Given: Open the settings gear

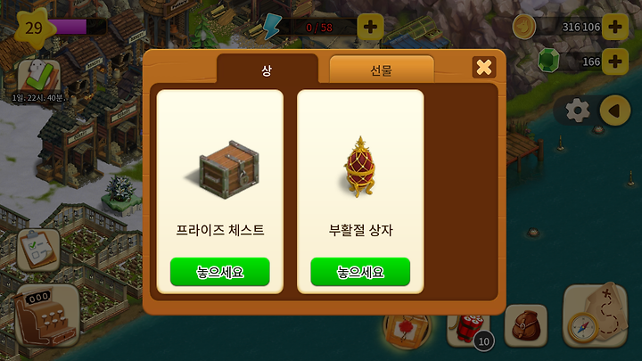Looking at the screenshot, I should [x=577, y=111].
